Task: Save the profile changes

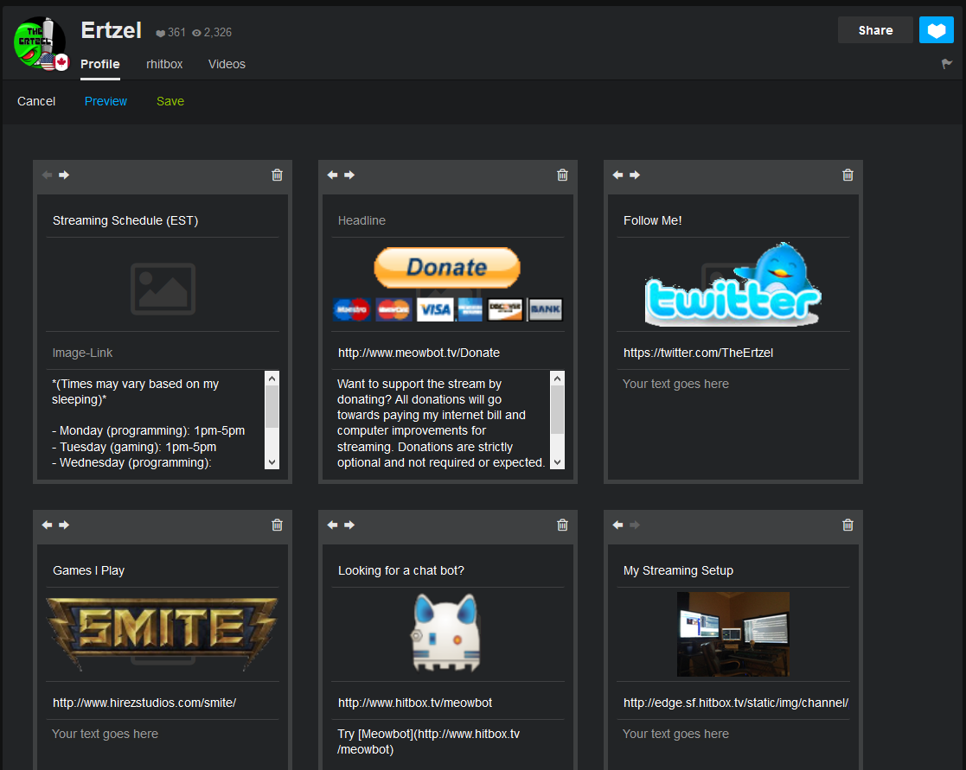Action: click(170, 101)
